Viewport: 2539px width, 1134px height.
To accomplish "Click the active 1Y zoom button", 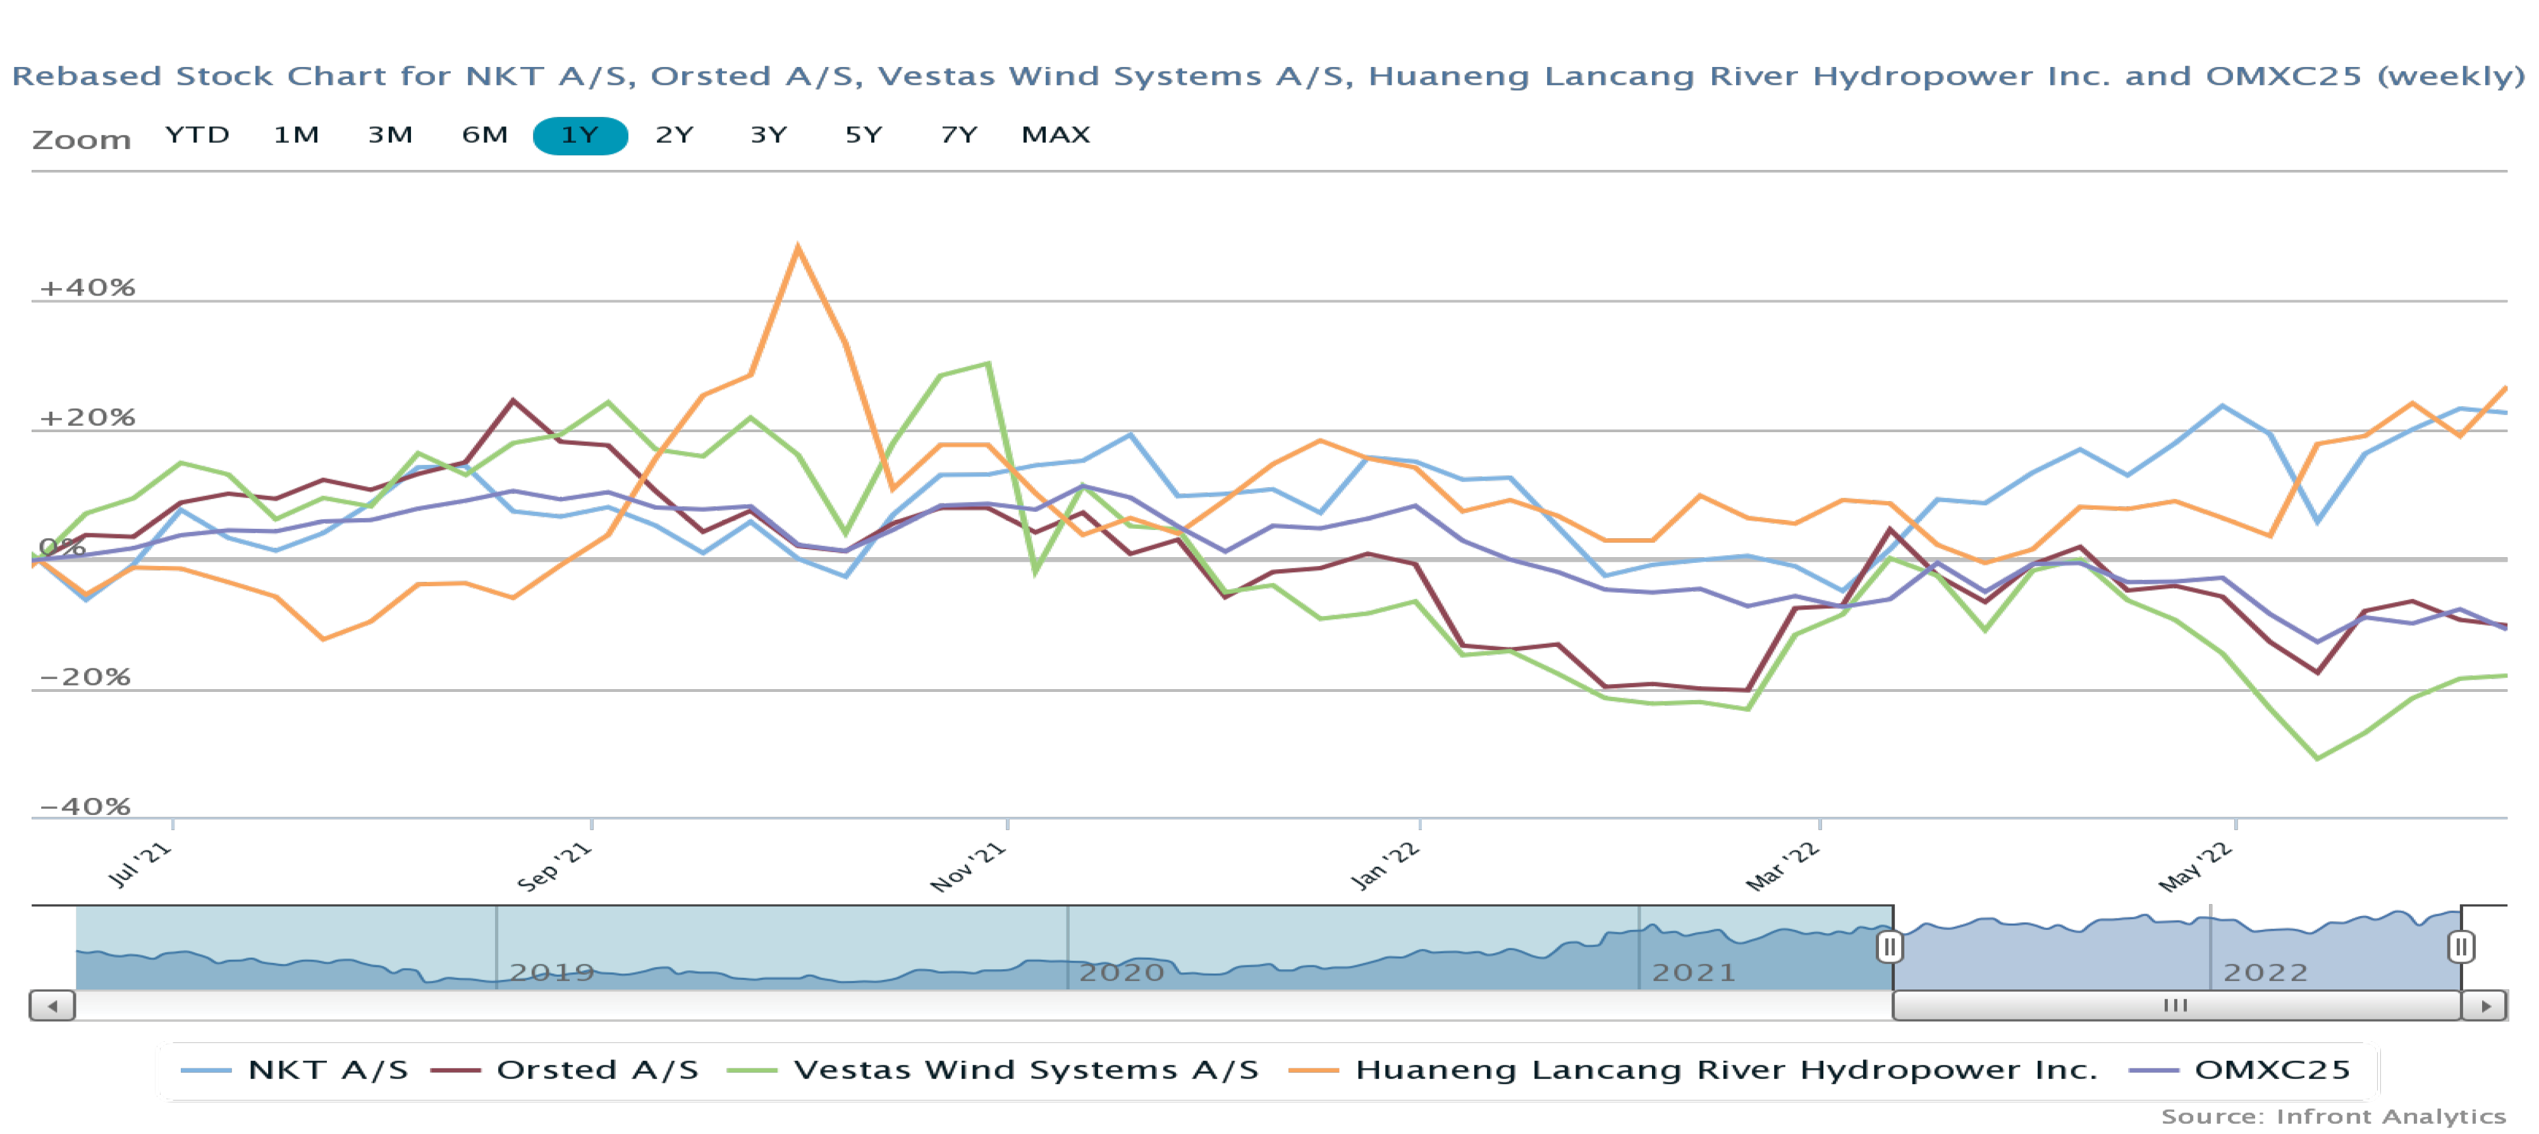I will click(x=580, y=135).
